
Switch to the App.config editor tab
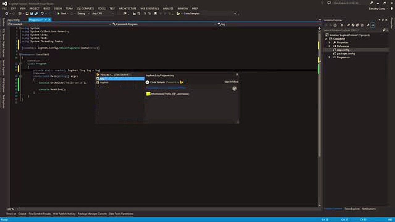coord(14,20)
